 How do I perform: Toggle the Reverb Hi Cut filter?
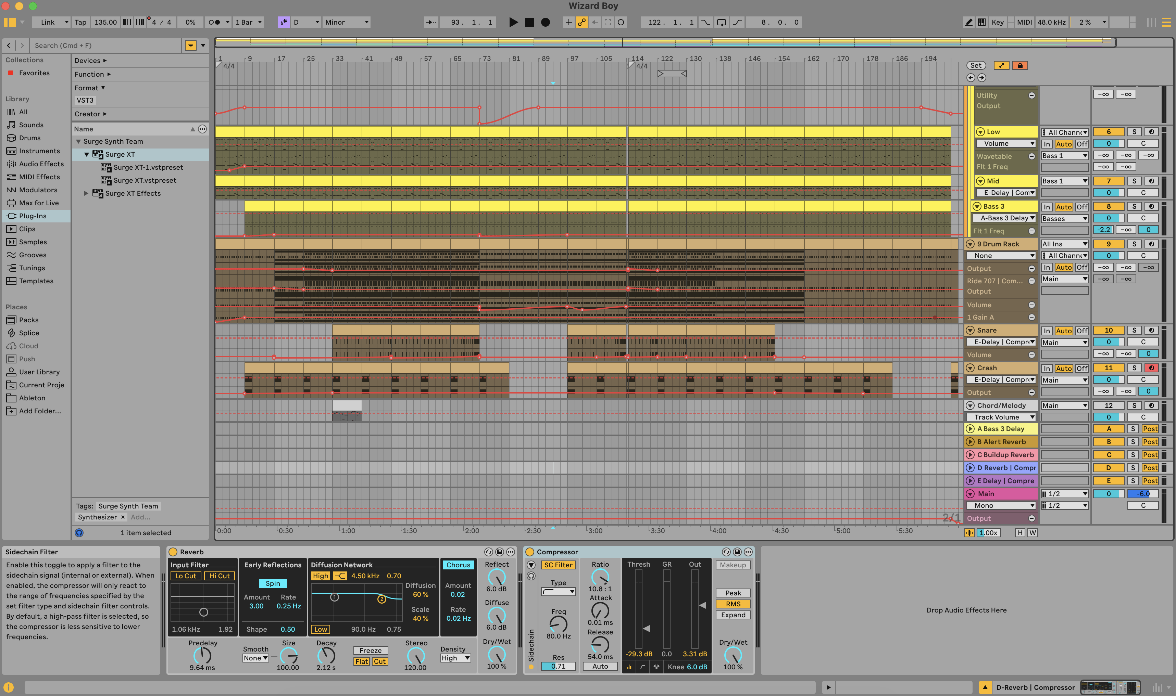(219, 576)
